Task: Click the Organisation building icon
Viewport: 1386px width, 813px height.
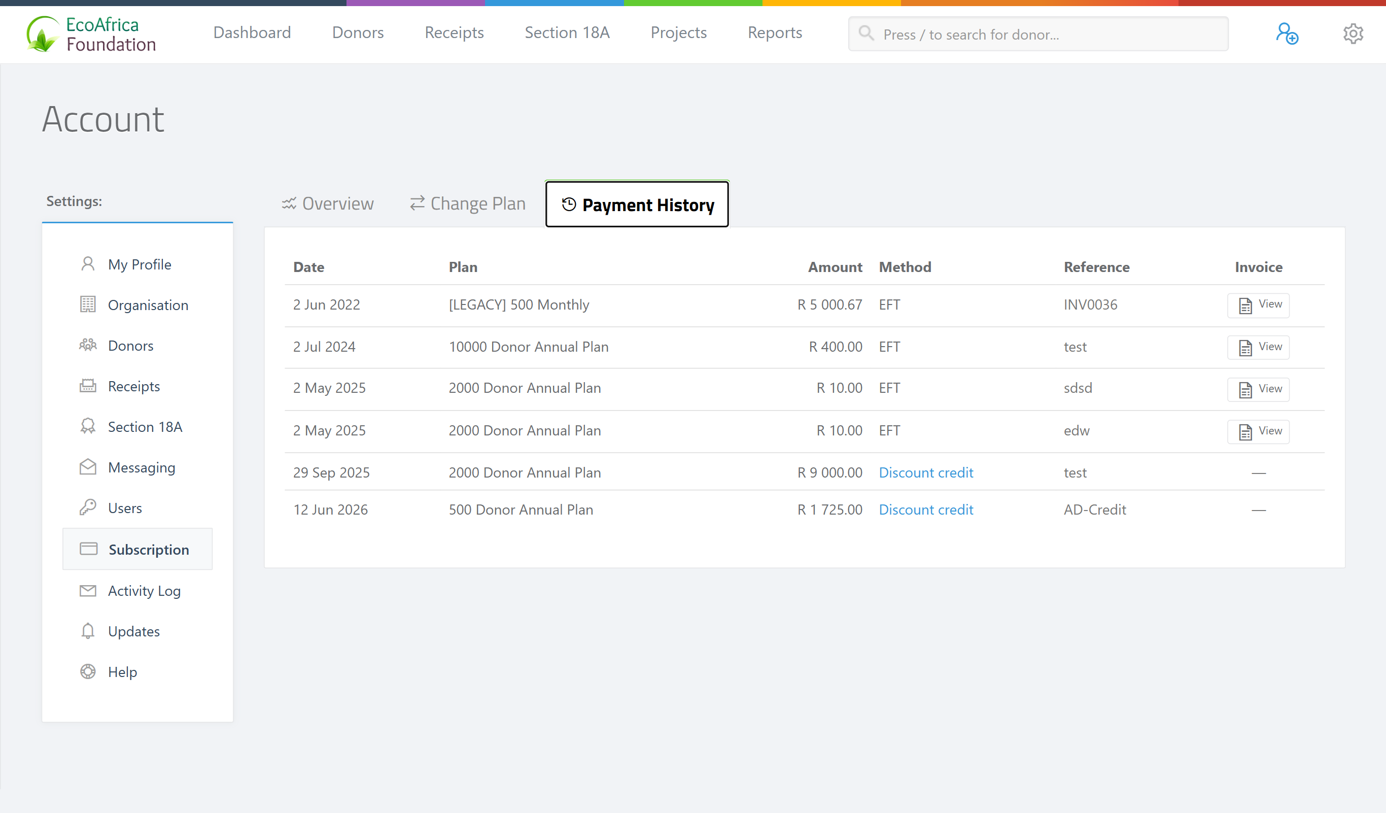Action: (88, 304)
